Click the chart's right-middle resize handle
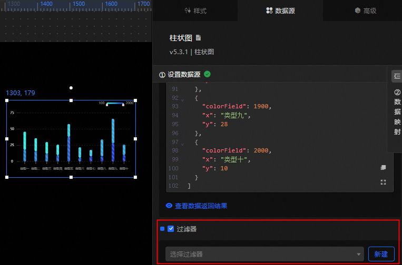 click(135, 139)
